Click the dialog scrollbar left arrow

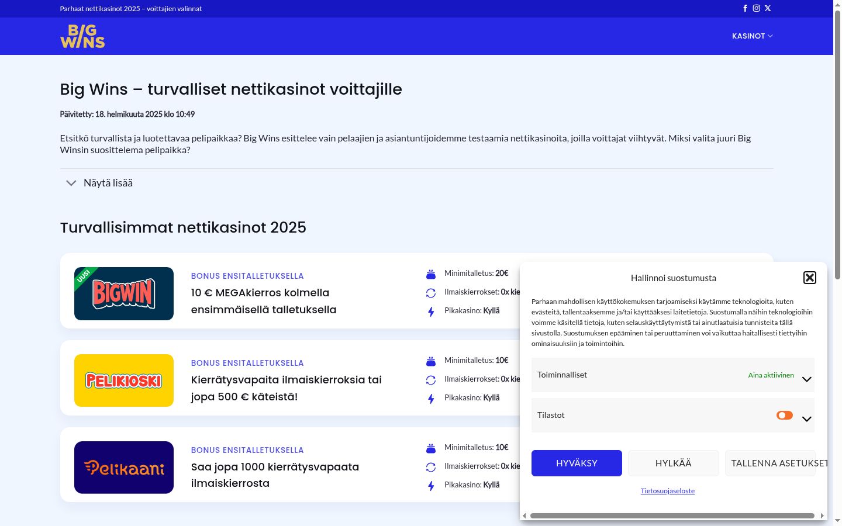(x=524, y=515)
